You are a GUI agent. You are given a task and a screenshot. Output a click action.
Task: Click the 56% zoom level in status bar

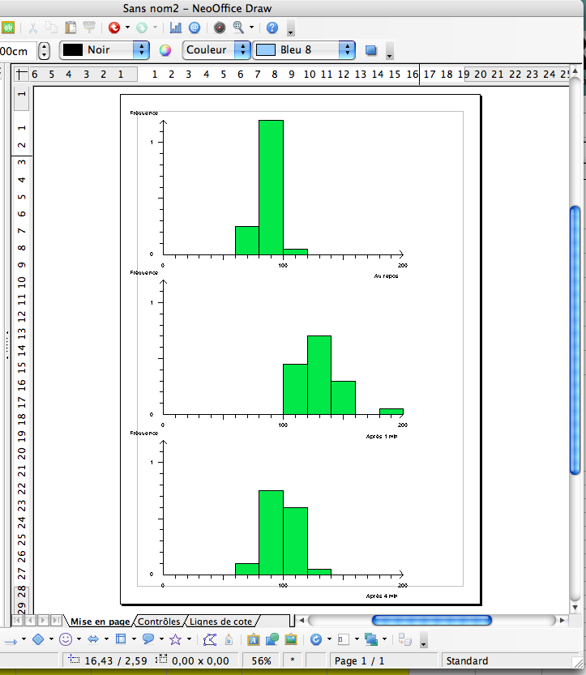[261, 661]
